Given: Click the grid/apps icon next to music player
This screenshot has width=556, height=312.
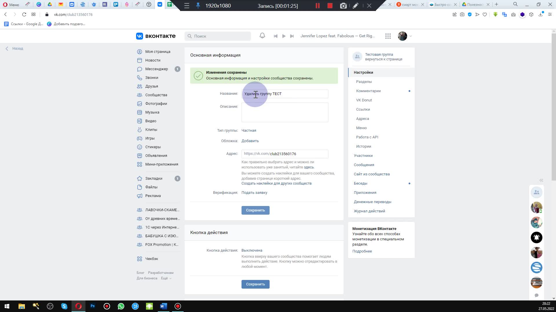Looking at the screenshot, I should (x=388, y=36).
